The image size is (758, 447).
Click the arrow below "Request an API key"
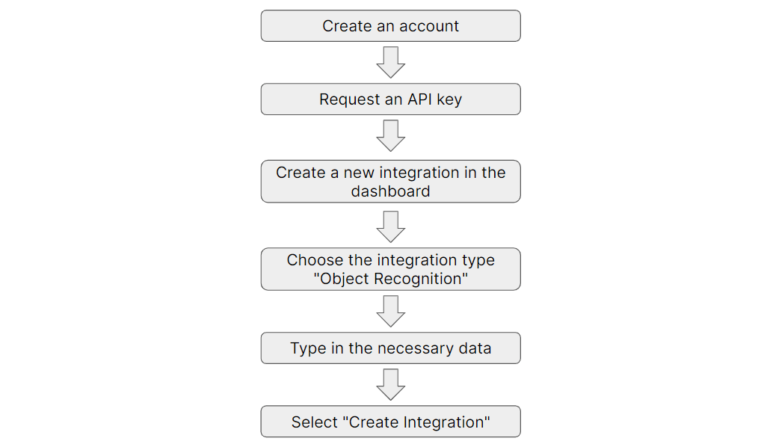[391, 136]
